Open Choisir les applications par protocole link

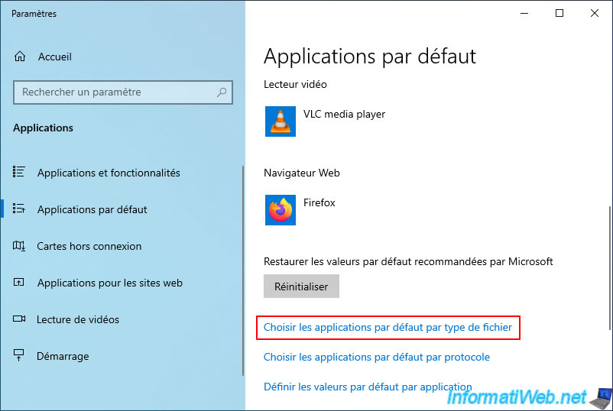377,357
